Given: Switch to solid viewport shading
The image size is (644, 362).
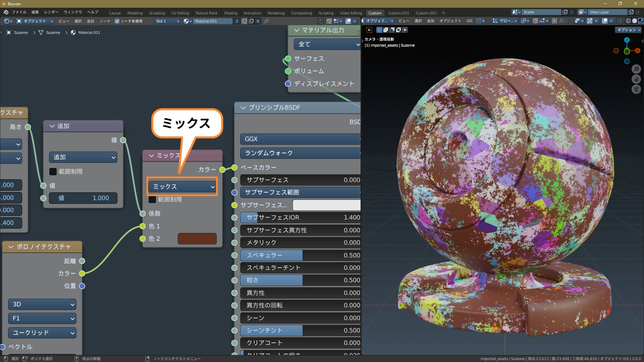Looking at the screenshot, I should [x=635, y=21].
